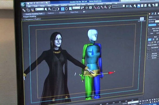Click the Align tool icon
Viewport: 159px width, 105px height.
click(x=131, y=6)
